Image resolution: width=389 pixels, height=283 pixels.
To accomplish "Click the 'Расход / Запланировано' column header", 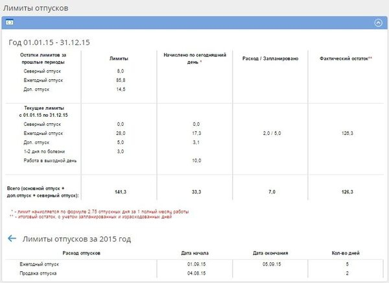I will 270,58.
